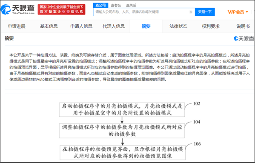Open the 摘要 tab
This screenshot has width=255, height=163.
pyautogui.click(x=146, y=26)
